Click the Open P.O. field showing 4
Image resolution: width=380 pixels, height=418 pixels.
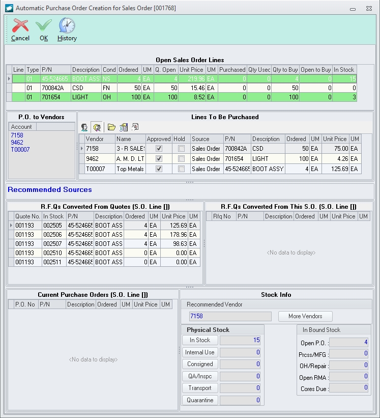click(348, 342)
